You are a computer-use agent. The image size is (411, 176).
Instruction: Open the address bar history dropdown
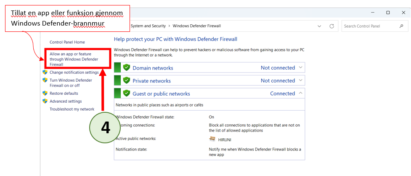[319, 26]
